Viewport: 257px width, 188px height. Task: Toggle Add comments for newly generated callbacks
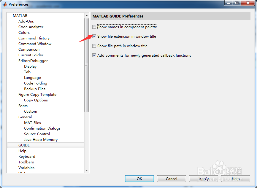(94, 55)
